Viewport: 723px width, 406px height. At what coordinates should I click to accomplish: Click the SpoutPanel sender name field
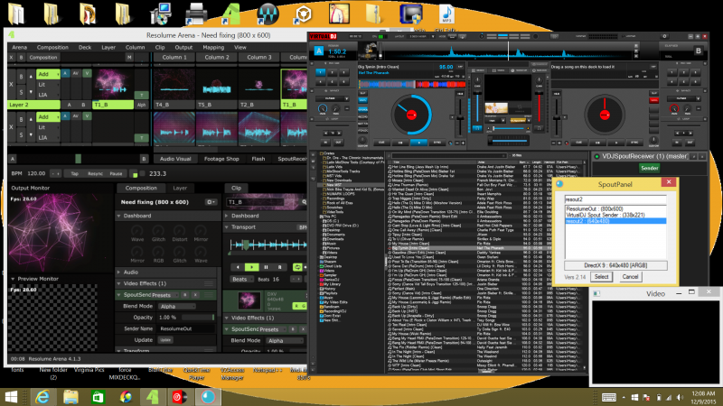pos(615,199)
